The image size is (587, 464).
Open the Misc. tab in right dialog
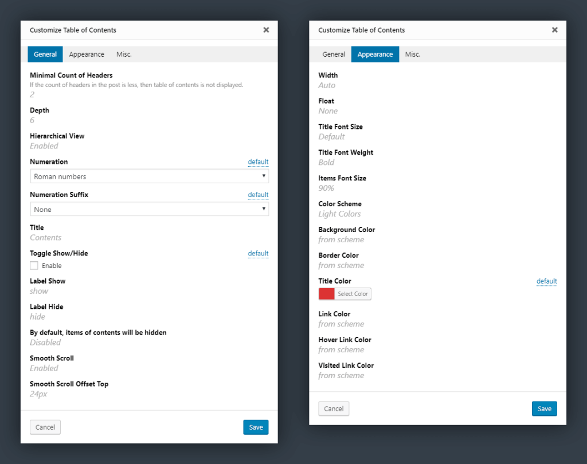coord(412,54)
